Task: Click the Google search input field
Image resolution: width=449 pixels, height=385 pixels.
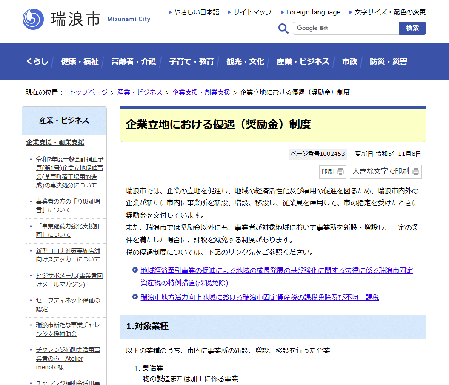Action: click(x=346, y=29)
